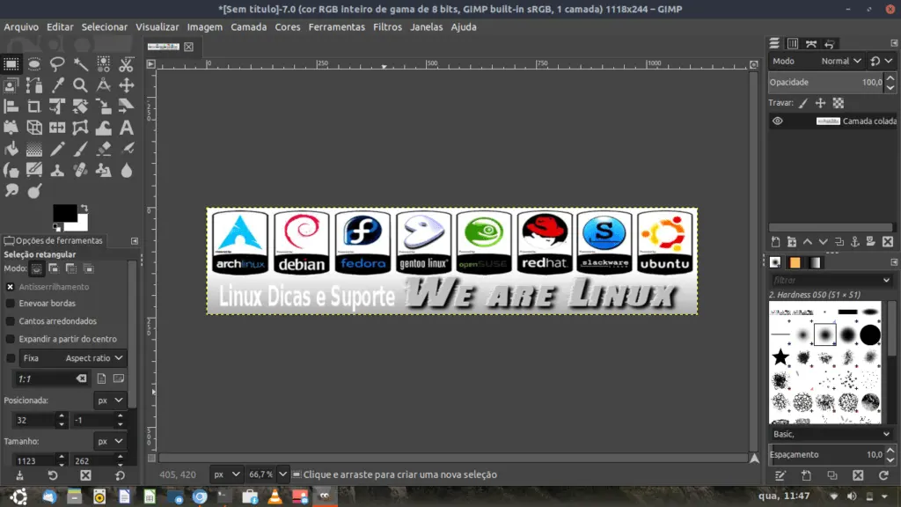Adjust the Opacidade slider

click(x=826, y=82)
